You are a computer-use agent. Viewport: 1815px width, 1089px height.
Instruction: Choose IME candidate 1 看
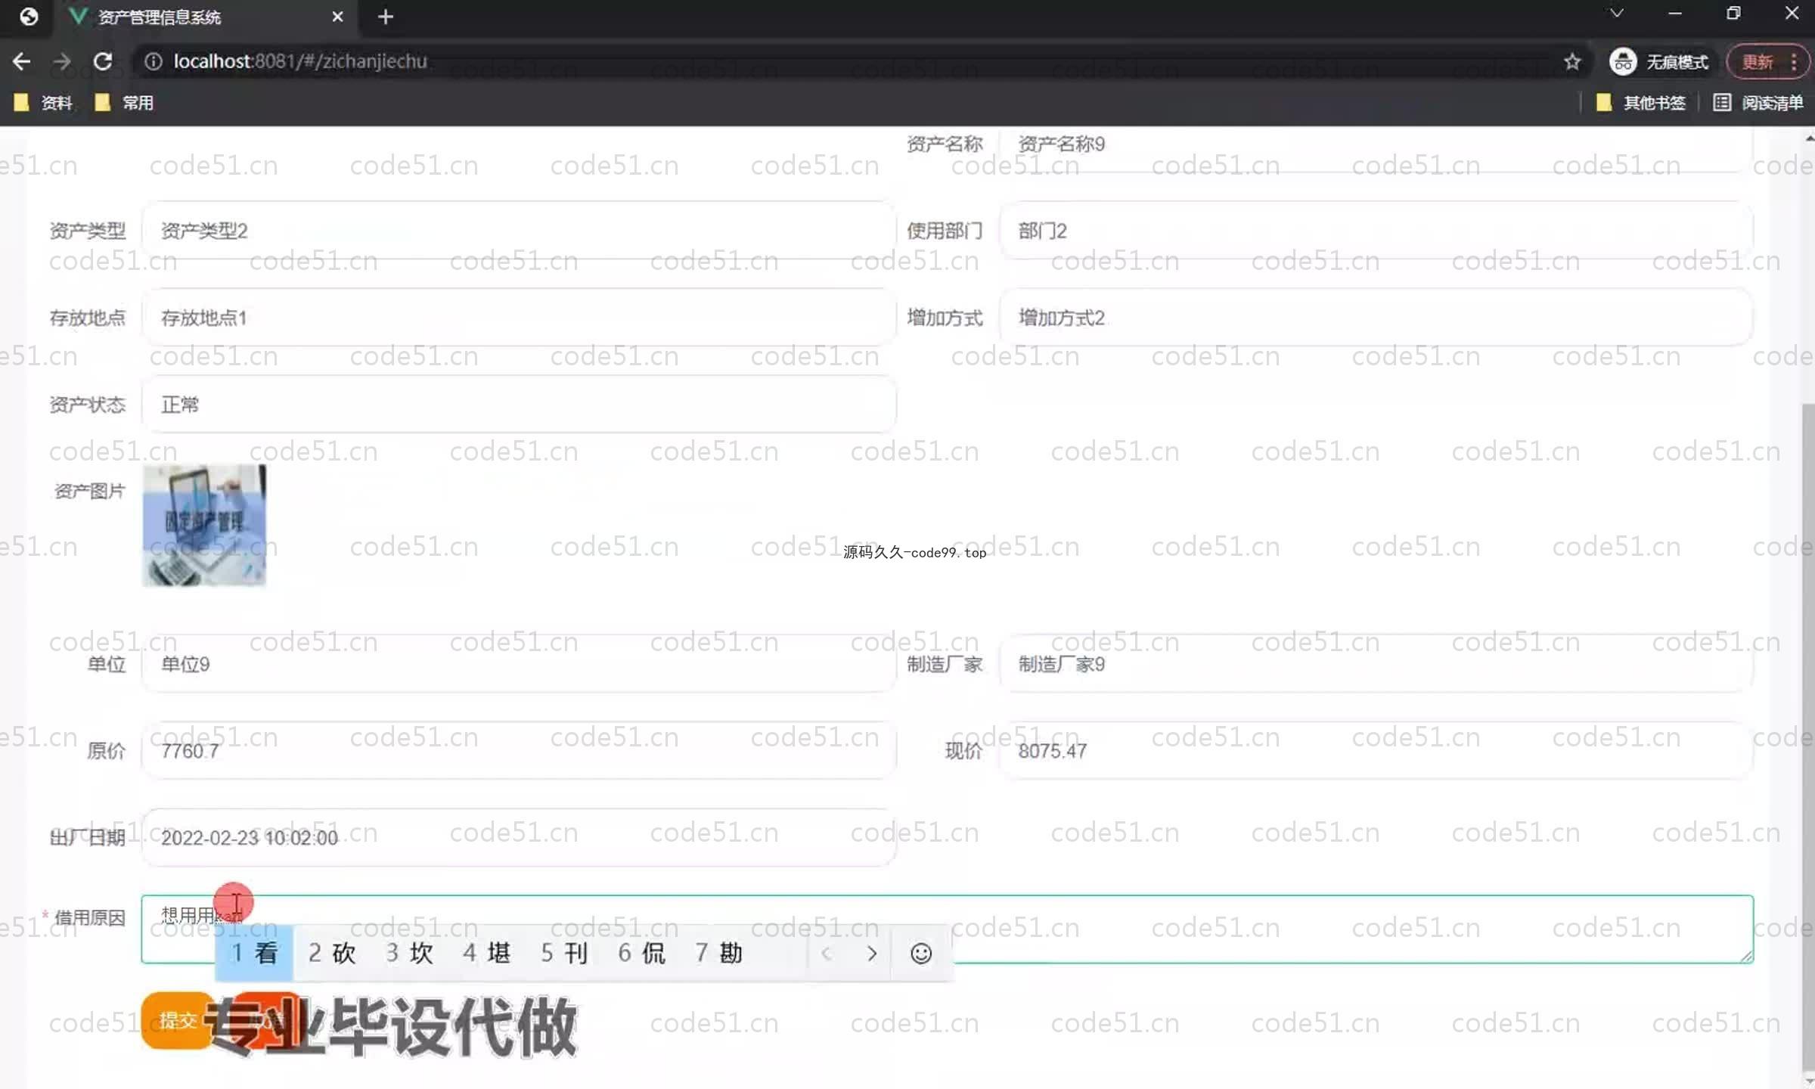click(x=254, y=953)
